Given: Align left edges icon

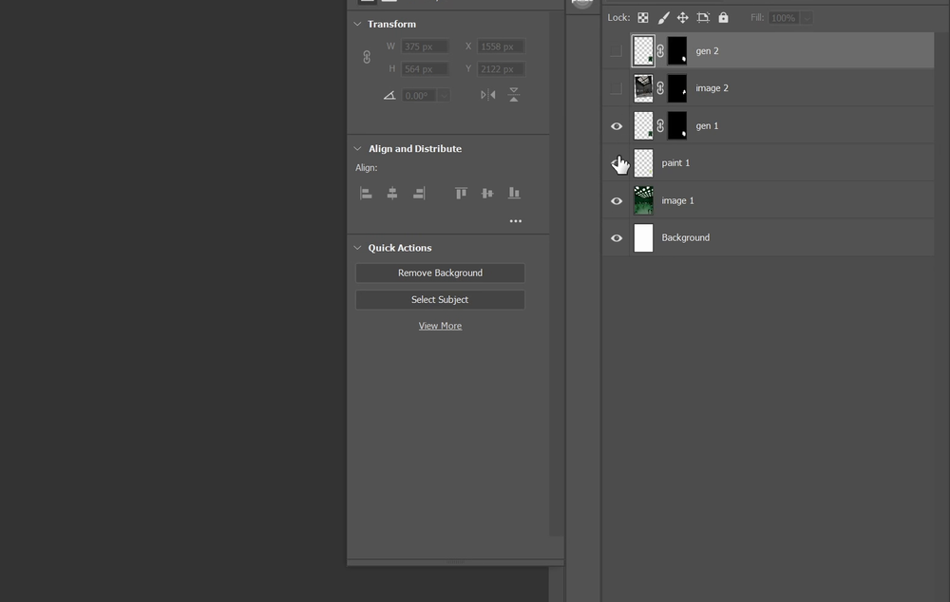Looking at the screenshot, I should click(x=366, y=193).
